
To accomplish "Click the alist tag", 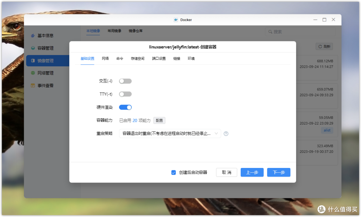I will point(327,130).
